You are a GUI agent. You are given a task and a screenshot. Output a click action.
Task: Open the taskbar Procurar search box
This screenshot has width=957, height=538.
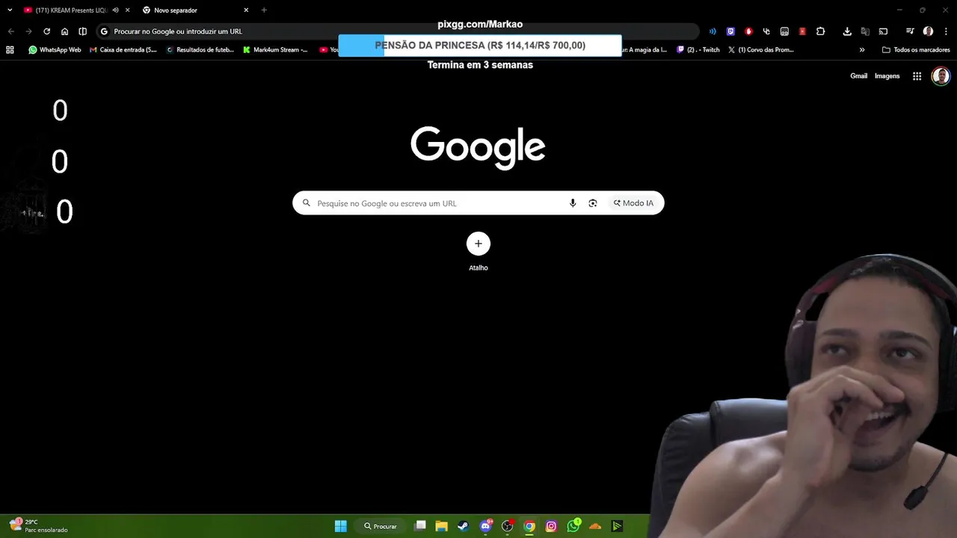[x=381, y=526]
